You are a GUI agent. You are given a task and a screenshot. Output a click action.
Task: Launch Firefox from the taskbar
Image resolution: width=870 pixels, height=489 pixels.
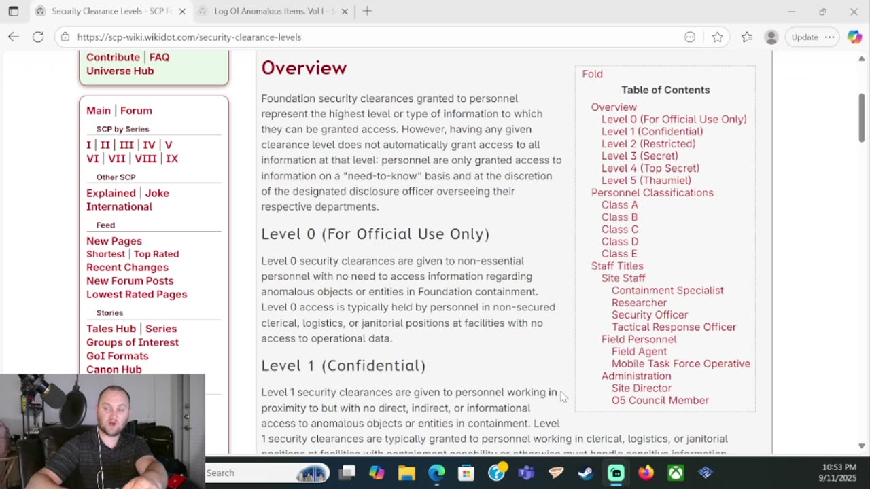(646, 473)
